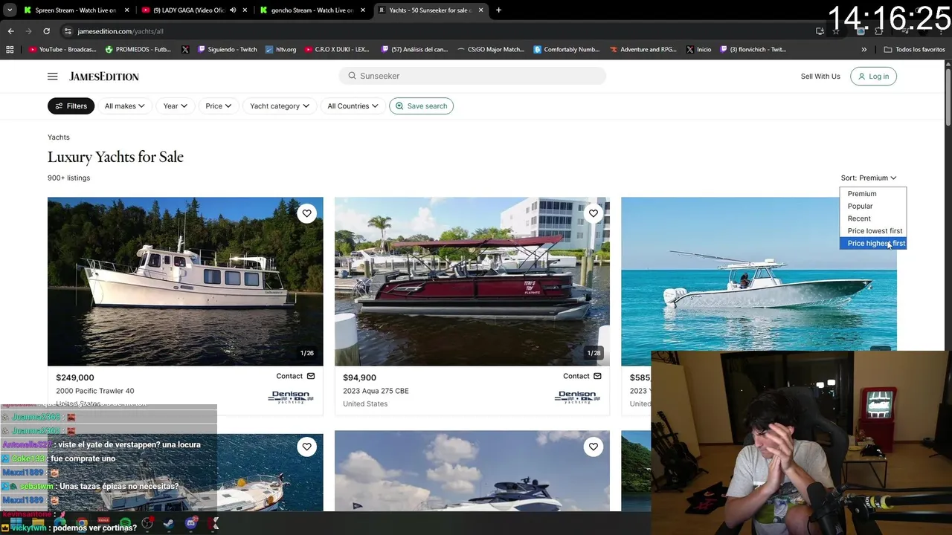Expand the Price filter dropdown
Viewport: 952px width, 535px height.
point(219,106)
